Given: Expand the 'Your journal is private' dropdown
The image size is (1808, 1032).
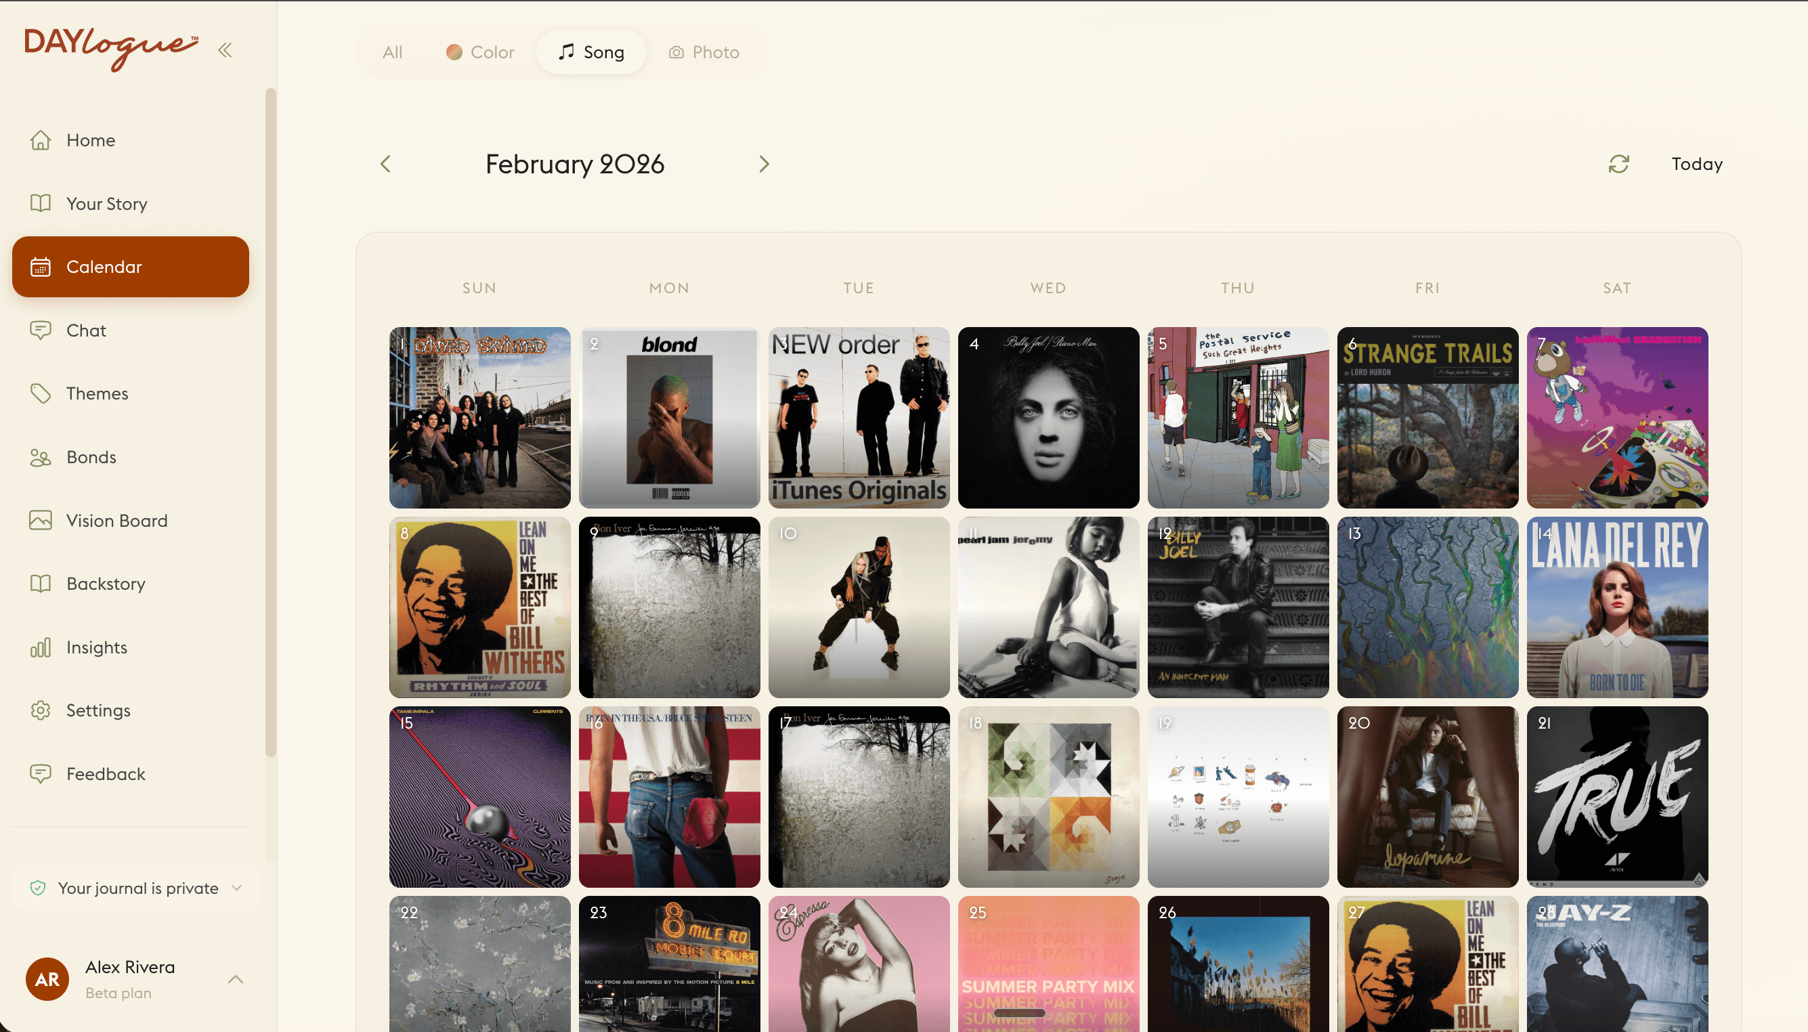Looking at the screenshot, I should [x=237, y=887].
